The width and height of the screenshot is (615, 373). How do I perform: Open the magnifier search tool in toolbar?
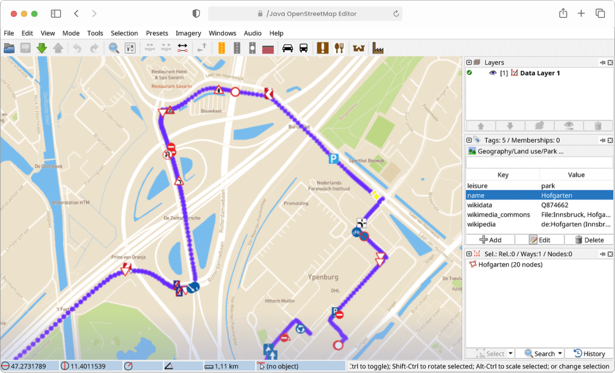pyautogui.click(x=114, y=48)
